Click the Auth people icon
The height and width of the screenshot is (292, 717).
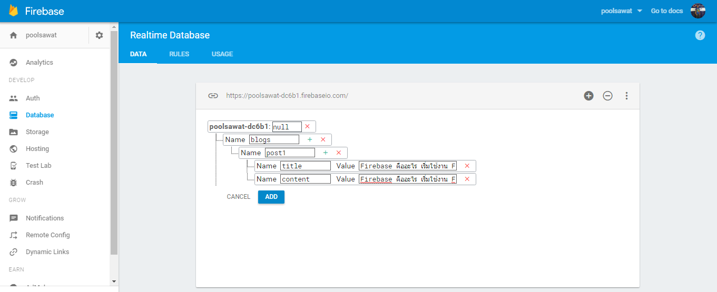coord(14,98)
